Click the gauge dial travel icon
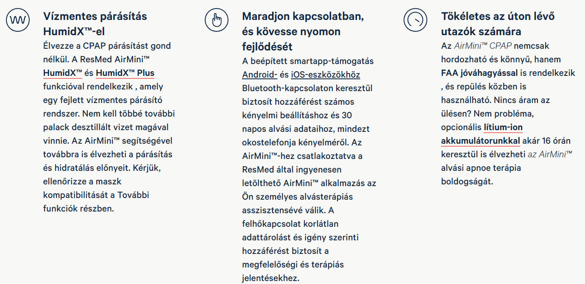This screenshot has height=284, width=585. pyautogui.click(x=415, y=19)
